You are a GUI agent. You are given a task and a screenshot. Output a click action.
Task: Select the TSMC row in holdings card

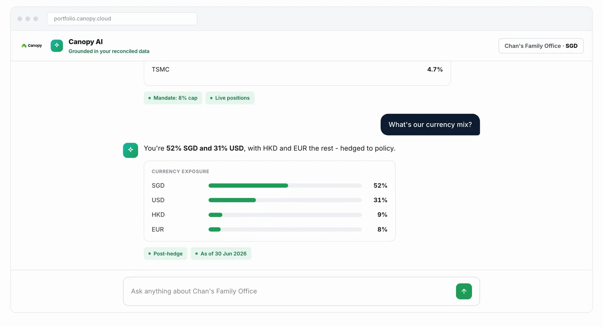[x=297, y=69]
